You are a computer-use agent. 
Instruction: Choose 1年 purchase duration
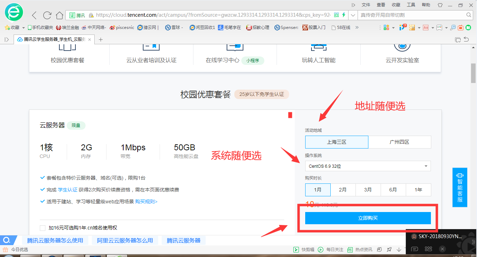[x=418, y=190]
